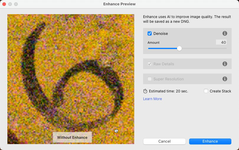Click the Cancel button
This screenshot has height=150, width=239.
tap(164, 141)
